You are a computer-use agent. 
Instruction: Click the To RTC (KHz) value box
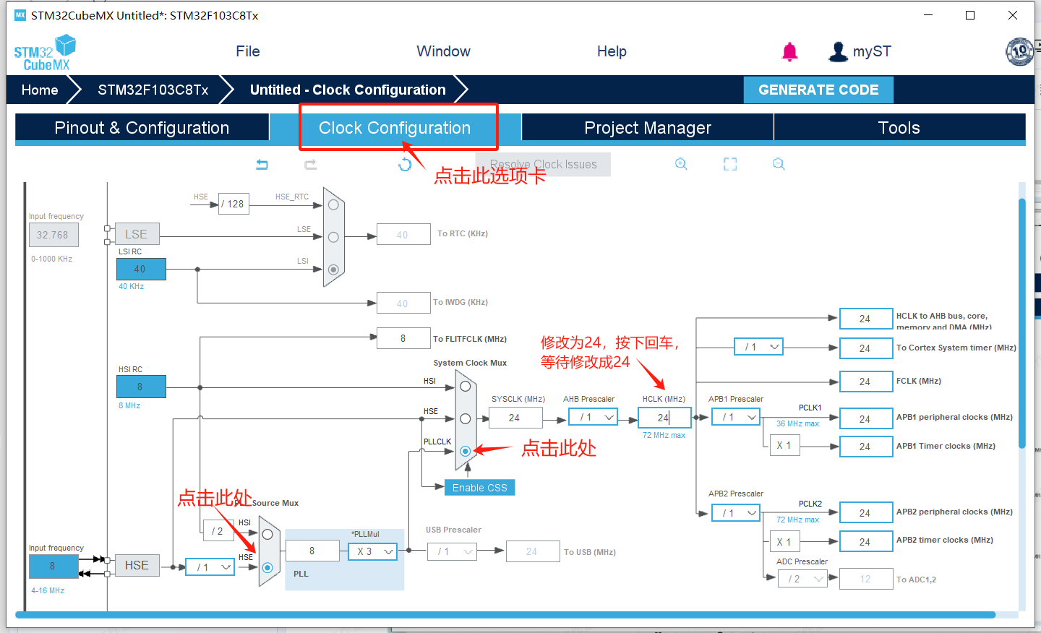click(403, 235)
